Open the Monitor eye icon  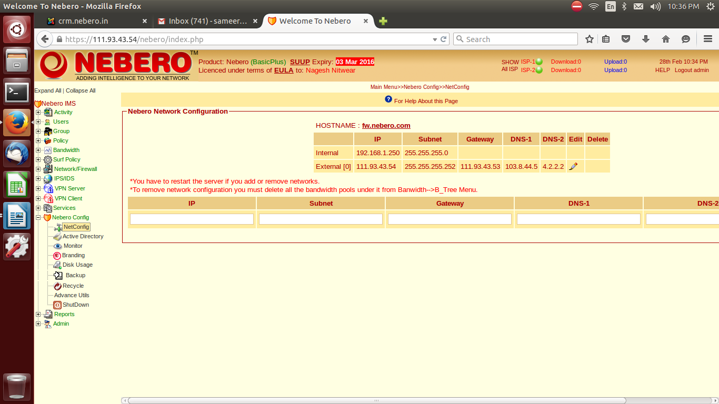(58, 246)
